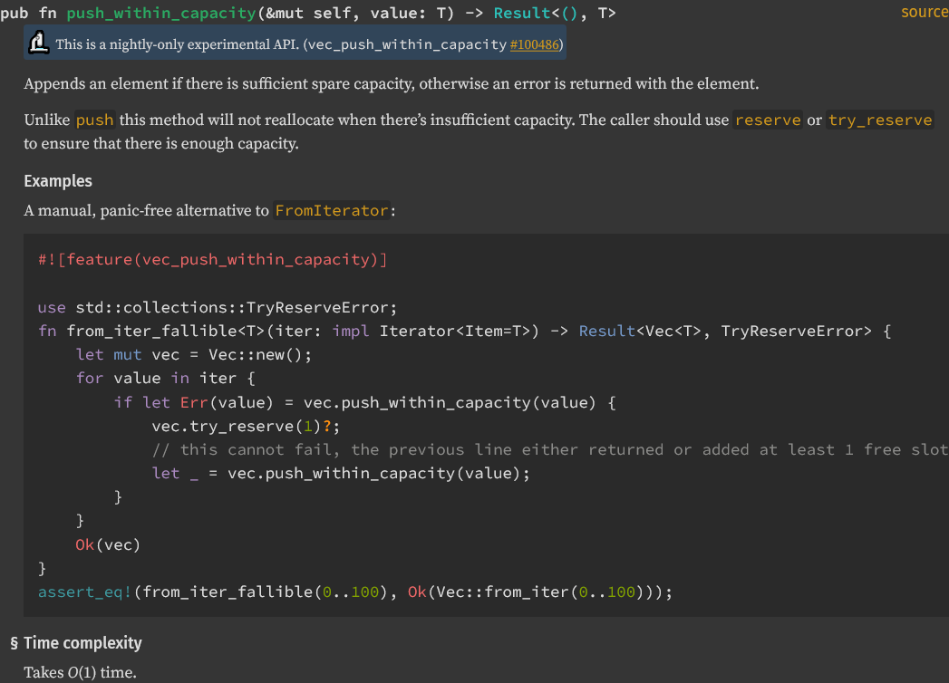The image size is (949, 683).
Task: Open the 'reserve' method link
Action: coord(768,120)
